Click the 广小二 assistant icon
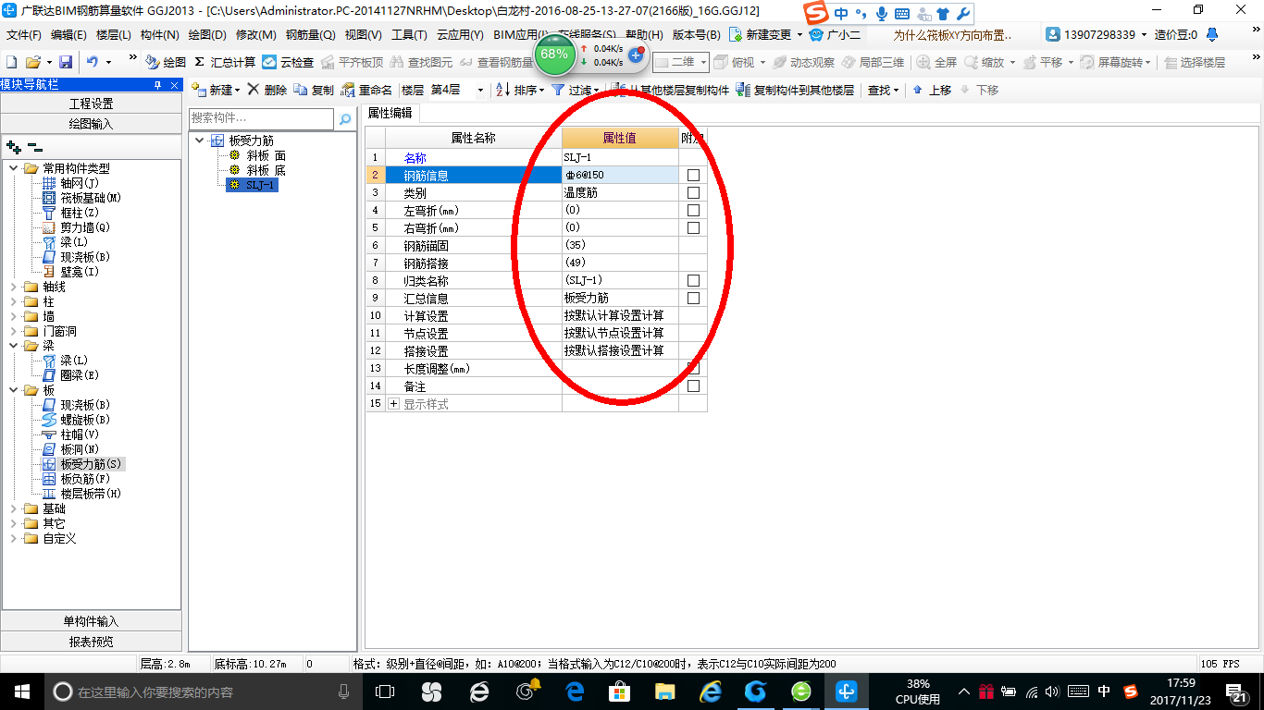1264x710 pixels. 836,34
